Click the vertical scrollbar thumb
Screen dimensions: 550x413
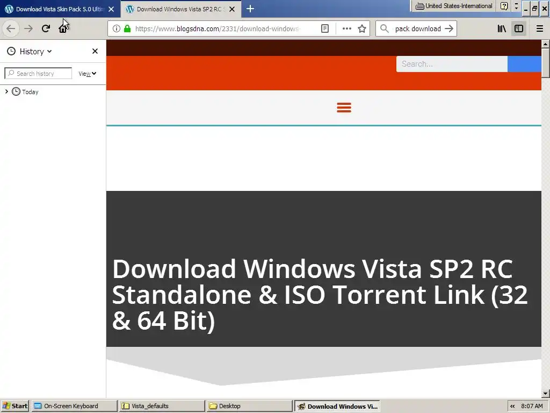(x=545, y=62)
